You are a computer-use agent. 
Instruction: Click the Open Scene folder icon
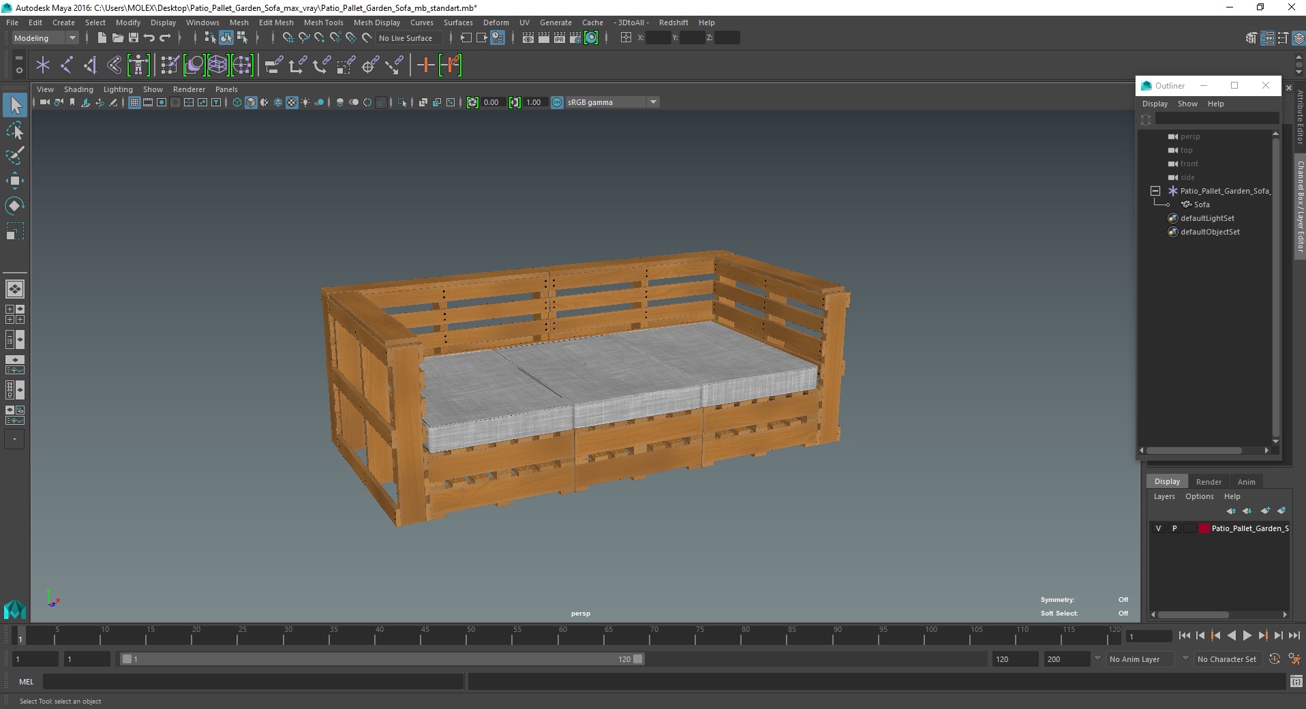117,38
